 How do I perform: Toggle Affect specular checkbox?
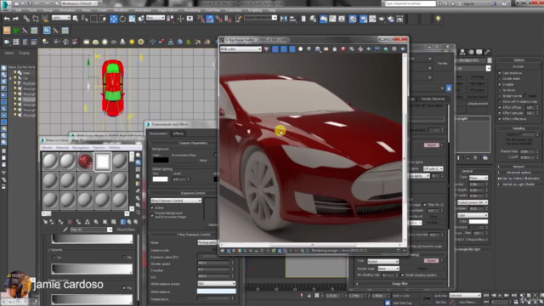pyautogui.click(x=500, y=113)
